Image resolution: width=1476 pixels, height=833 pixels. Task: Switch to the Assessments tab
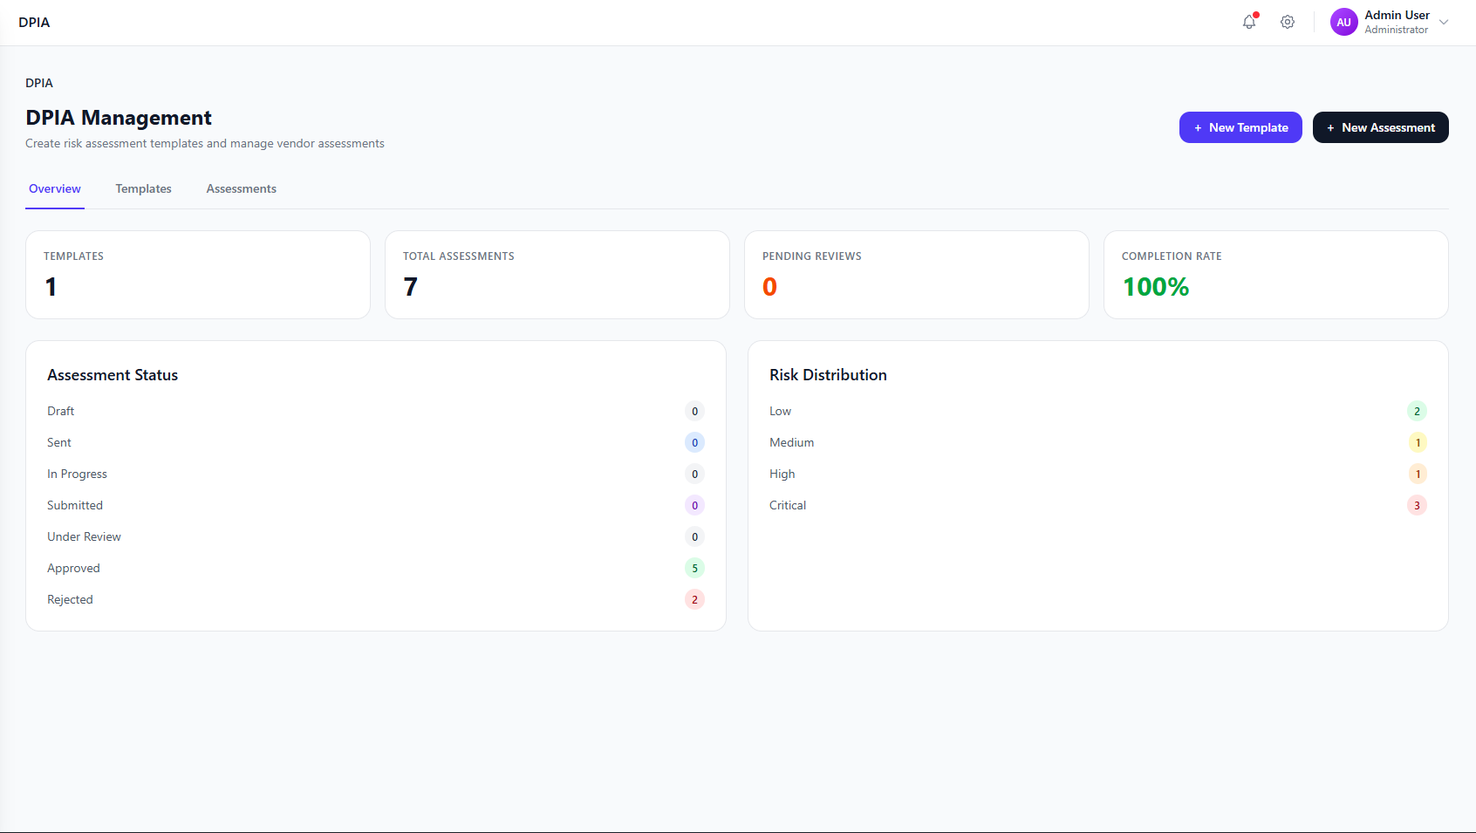[241, 189]
